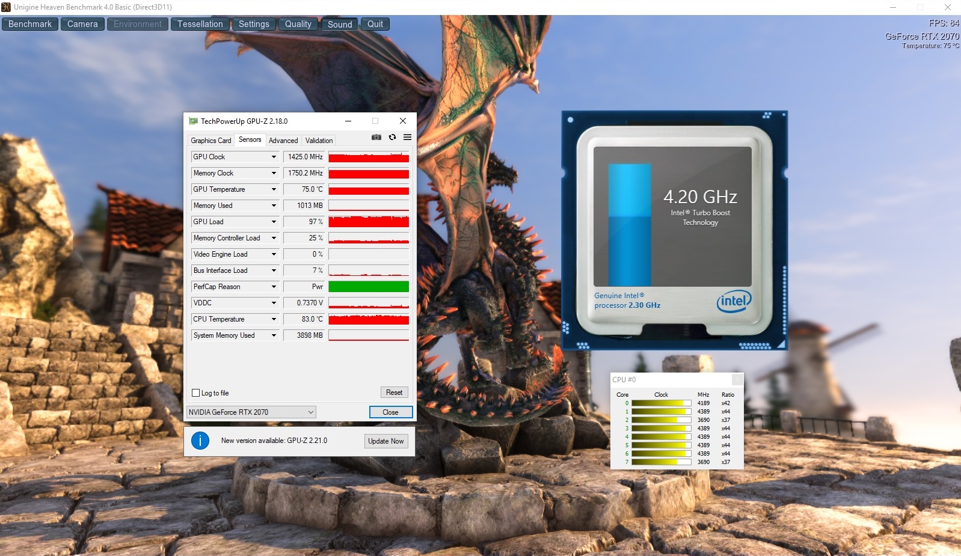Click the blue info icon in update bar
The width and height of the screenshot is (961, 556).
(x=200, y=441)
